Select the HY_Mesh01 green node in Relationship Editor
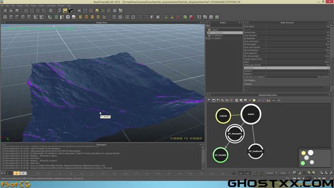Viewport: 334px width, 188px height. tap(221, 155)
